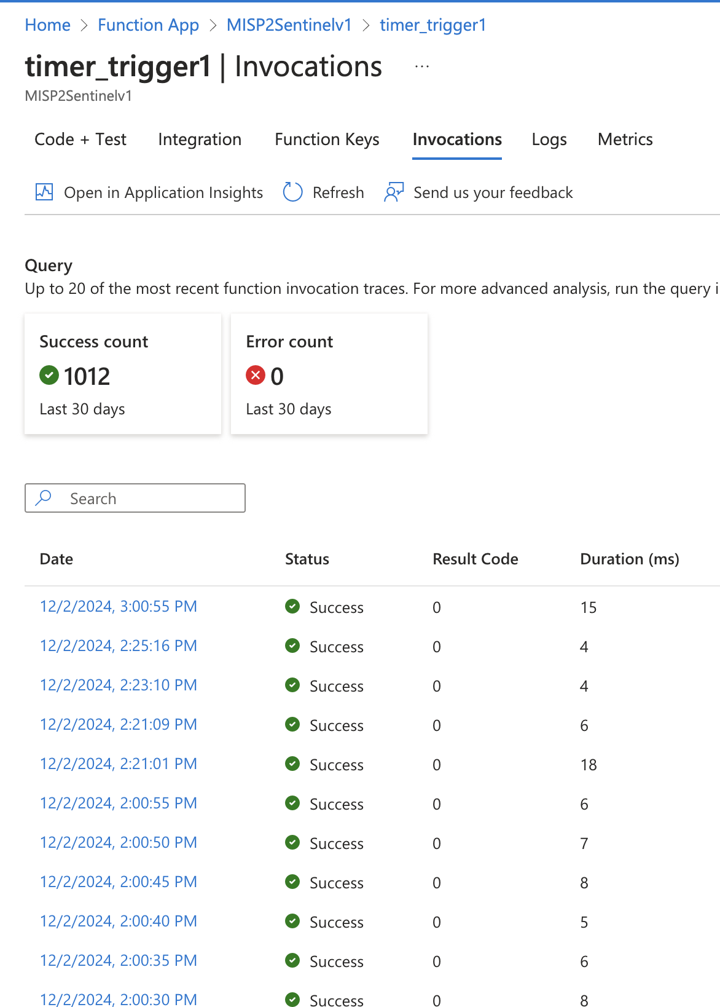The width and height of the screenshot is (720, 1007).
Task: Open invocation 12/2/2024, 2:00:45 PM
Action: point(119,882)
